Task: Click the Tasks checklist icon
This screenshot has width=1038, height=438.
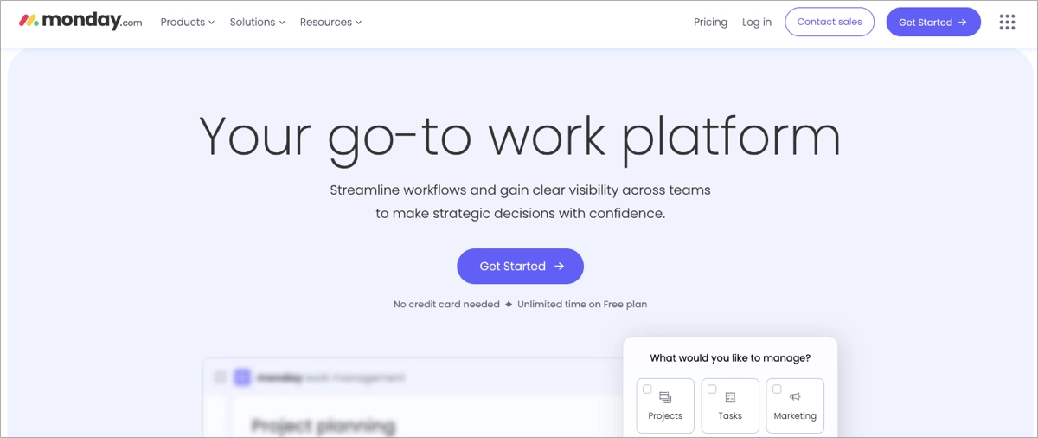Action: pyautogui.click(x=730, y=397)
